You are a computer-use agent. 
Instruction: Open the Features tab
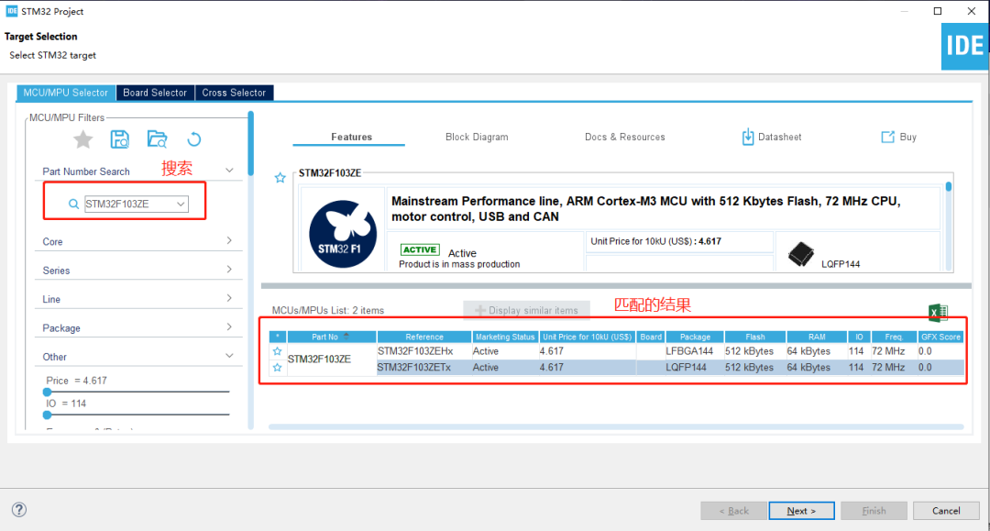click(x=352, y=137)
